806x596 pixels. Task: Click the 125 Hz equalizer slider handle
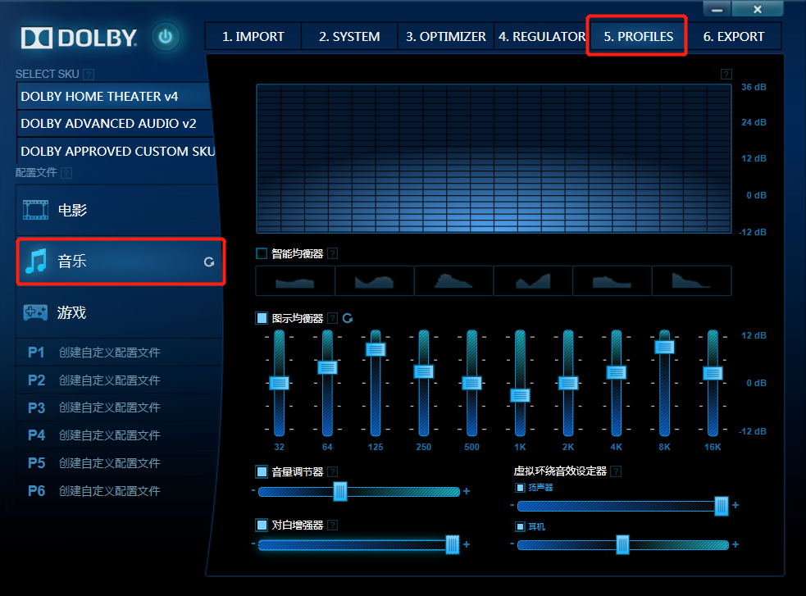[376, 349]
